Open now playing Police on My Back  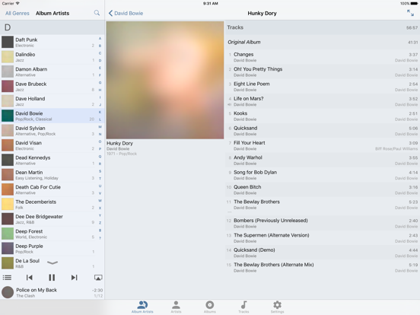tap(52, 292)
